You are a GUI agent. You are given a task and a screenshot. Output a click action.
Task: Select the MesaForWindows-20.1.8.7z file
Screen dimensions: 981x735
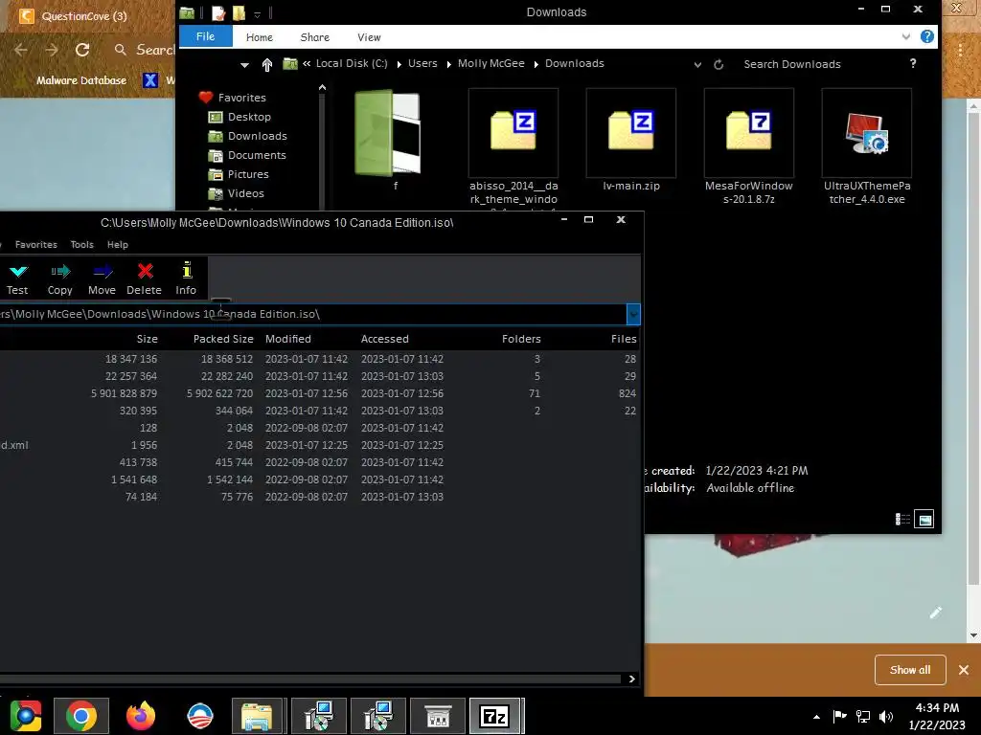point(749,146)
